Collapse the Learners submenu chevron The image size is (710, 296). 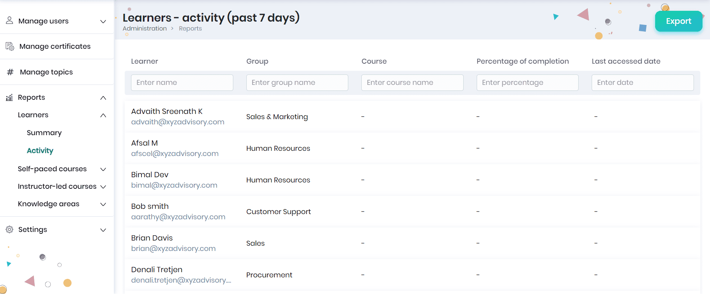tap(103, 115)
